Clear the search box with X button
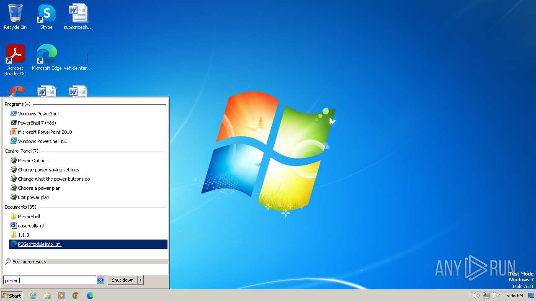This screenshot has width=536, height=301. 100,281
